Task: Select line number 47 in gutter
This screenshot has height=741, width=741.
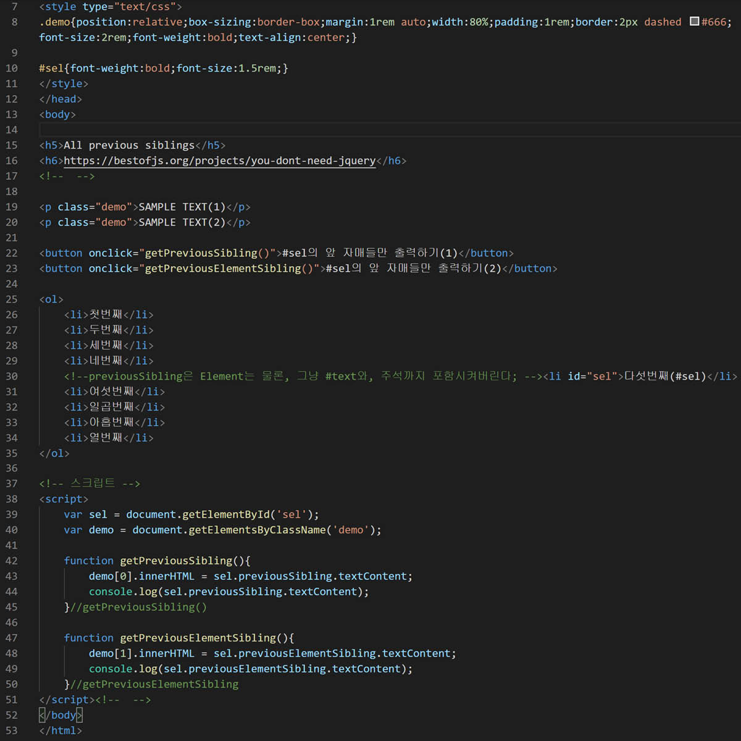Action: click(12, 638)
